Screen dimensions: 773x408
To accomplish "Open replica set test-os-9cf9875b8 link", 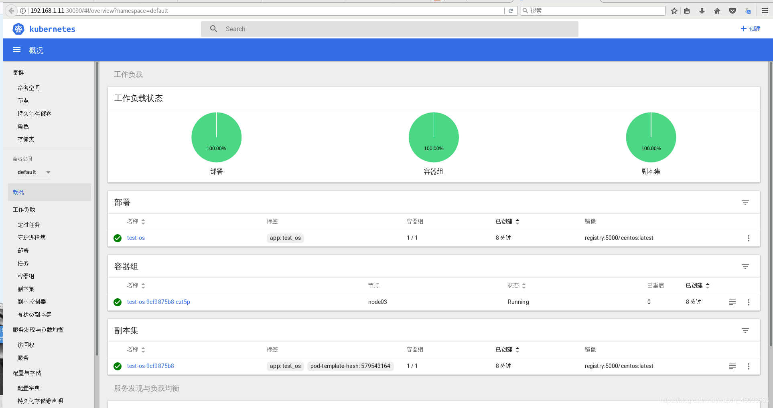I will coord(150,366).
